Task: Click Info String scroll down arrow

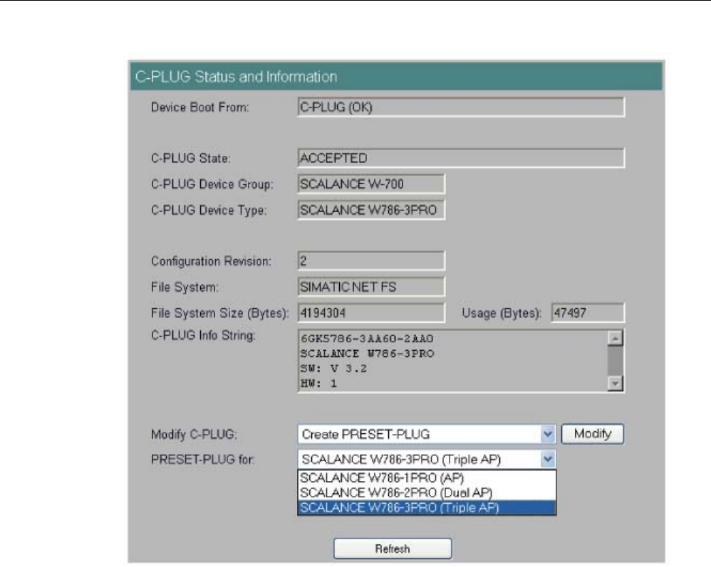Action: pyautogui.click(x=615, y=383)
